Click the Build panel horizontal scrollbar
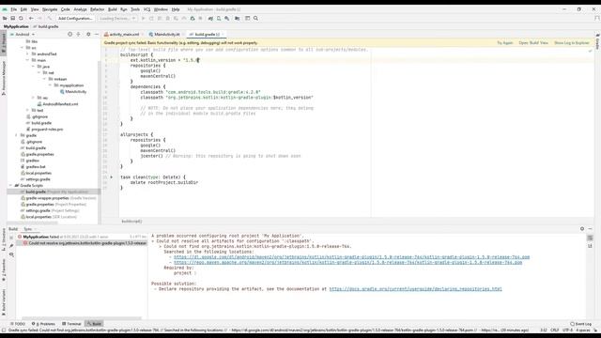The height and width of the screenshot is (338, 601). (x=82, y=318)
